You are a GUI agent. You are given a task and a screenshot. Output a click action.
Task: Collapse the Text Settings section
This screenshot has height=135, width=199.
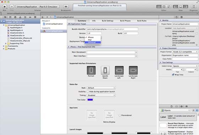point(160,63)
